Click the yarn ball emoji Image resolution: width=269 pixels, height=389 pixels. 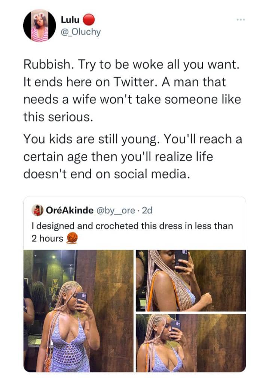[x=72, y=238]
